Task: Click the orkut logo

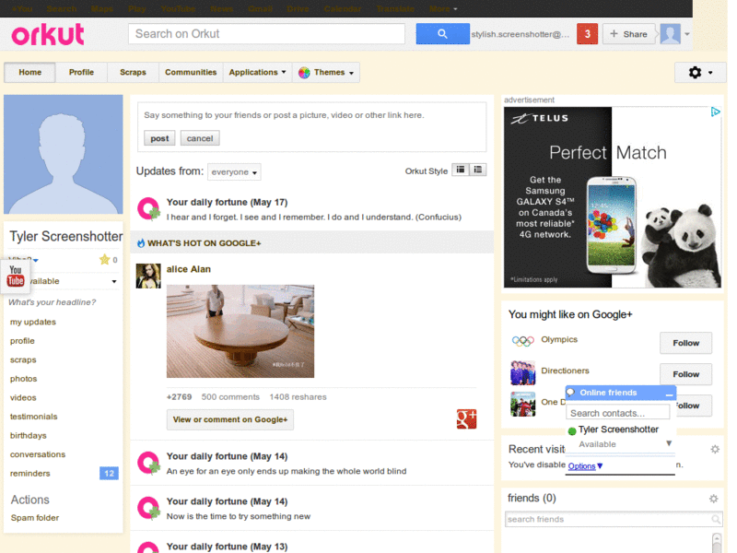Action: coord(48,34)
